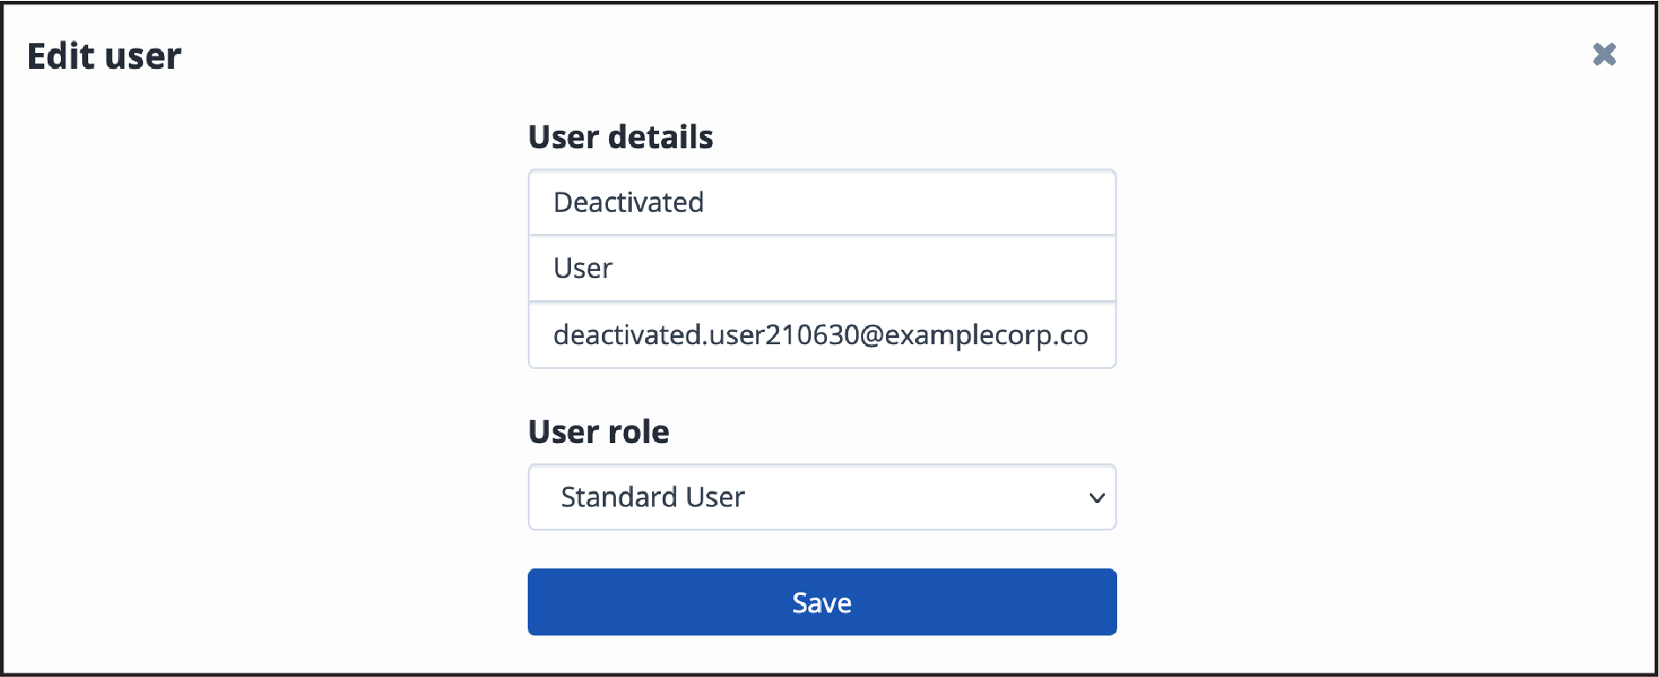
Task: Save the user changes
Action: pos(822,602)
